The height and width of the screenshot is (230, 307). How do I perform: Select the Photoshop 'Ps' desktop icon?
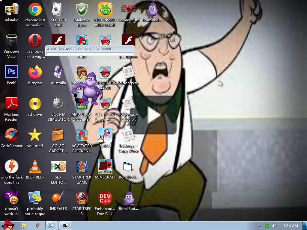pos(11,72)
